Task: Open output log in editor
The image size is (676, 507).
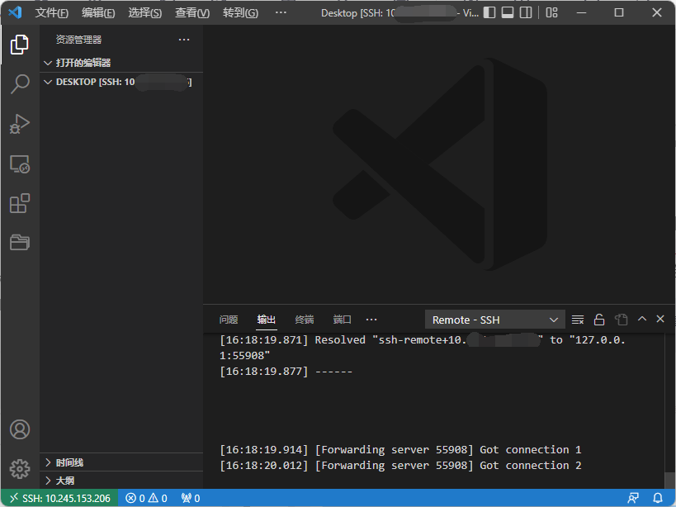Action: [x=622, y=320]
